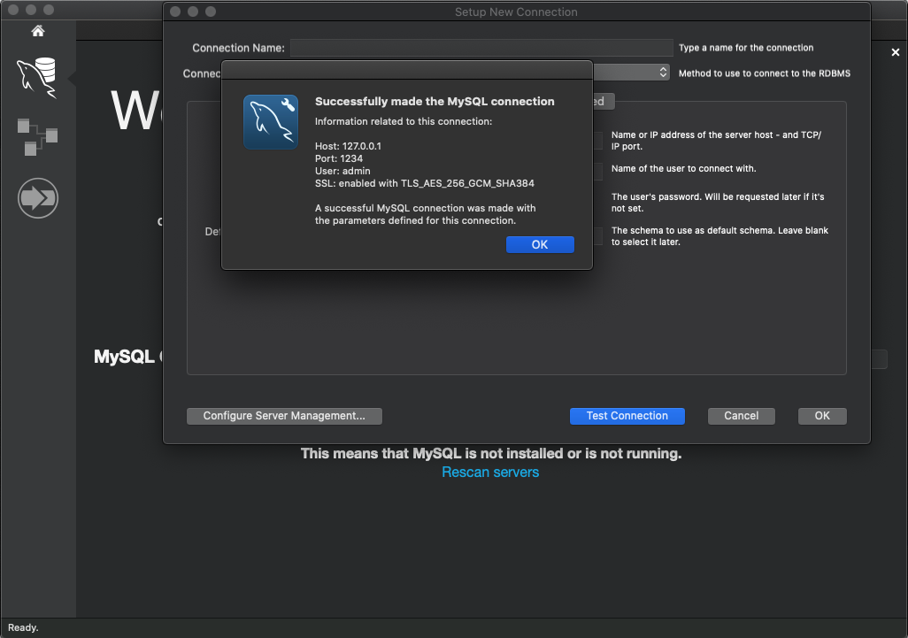Click the server host name or IP hint text

716,141
